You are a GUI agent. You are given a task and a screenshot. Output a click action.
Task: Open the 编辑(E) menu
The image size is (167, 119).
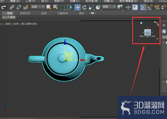coord(15,1)
